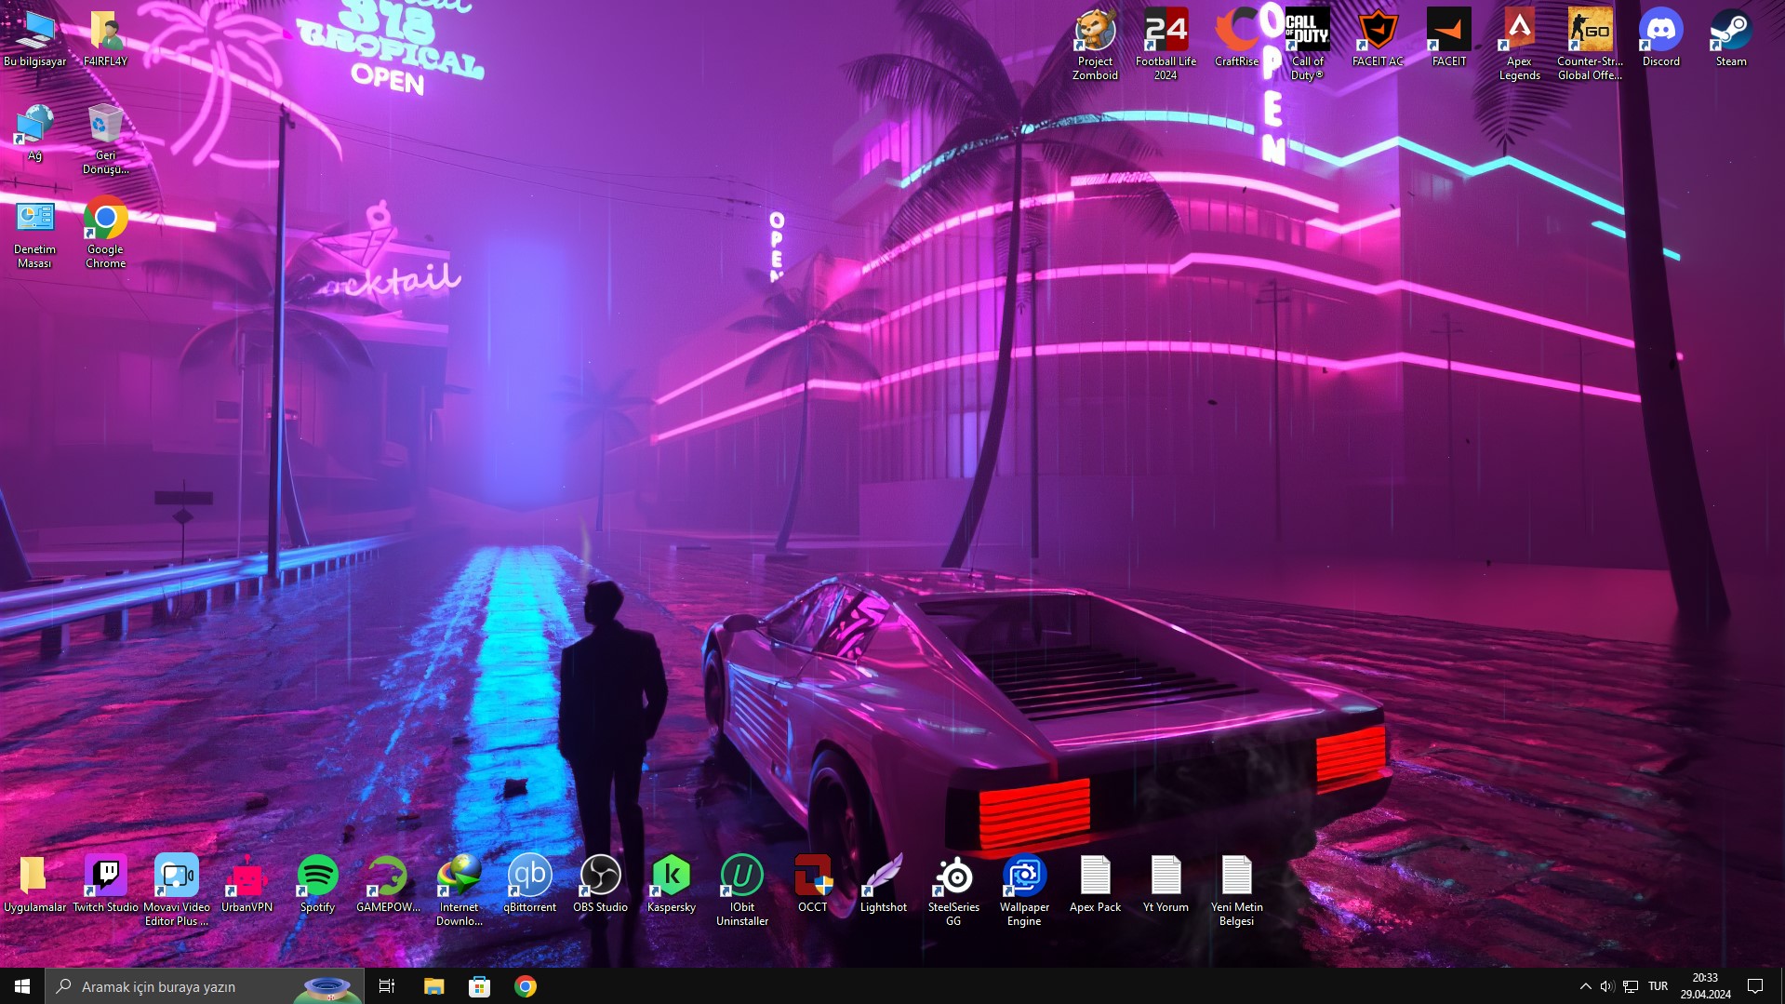1785x1004 pixels.
Task: Open Task View from the taskbar
Action: [387, 986]
